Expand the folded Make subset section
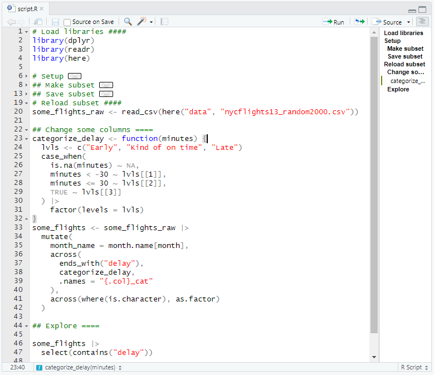Viewport: 434px width, 375px height. click(106, 85)
